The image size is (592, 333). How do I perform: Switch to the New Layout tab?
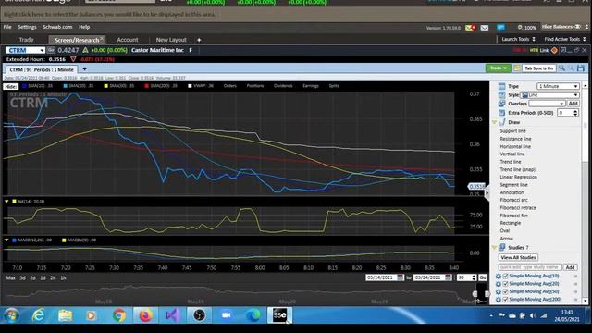(171, 40)
